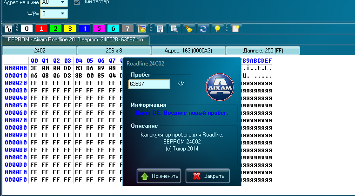The height and width of the screenshot is (196, 355).
Task: Click the Калькулятор пробега description text
Action: (x=182, y=135)
